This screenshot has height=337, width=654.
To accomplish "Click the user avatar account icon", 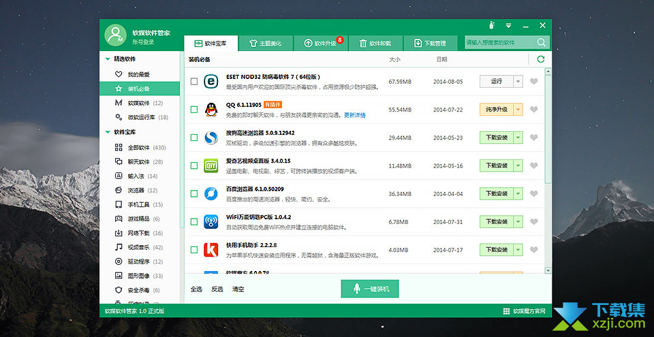I will [x=116, y=35].
